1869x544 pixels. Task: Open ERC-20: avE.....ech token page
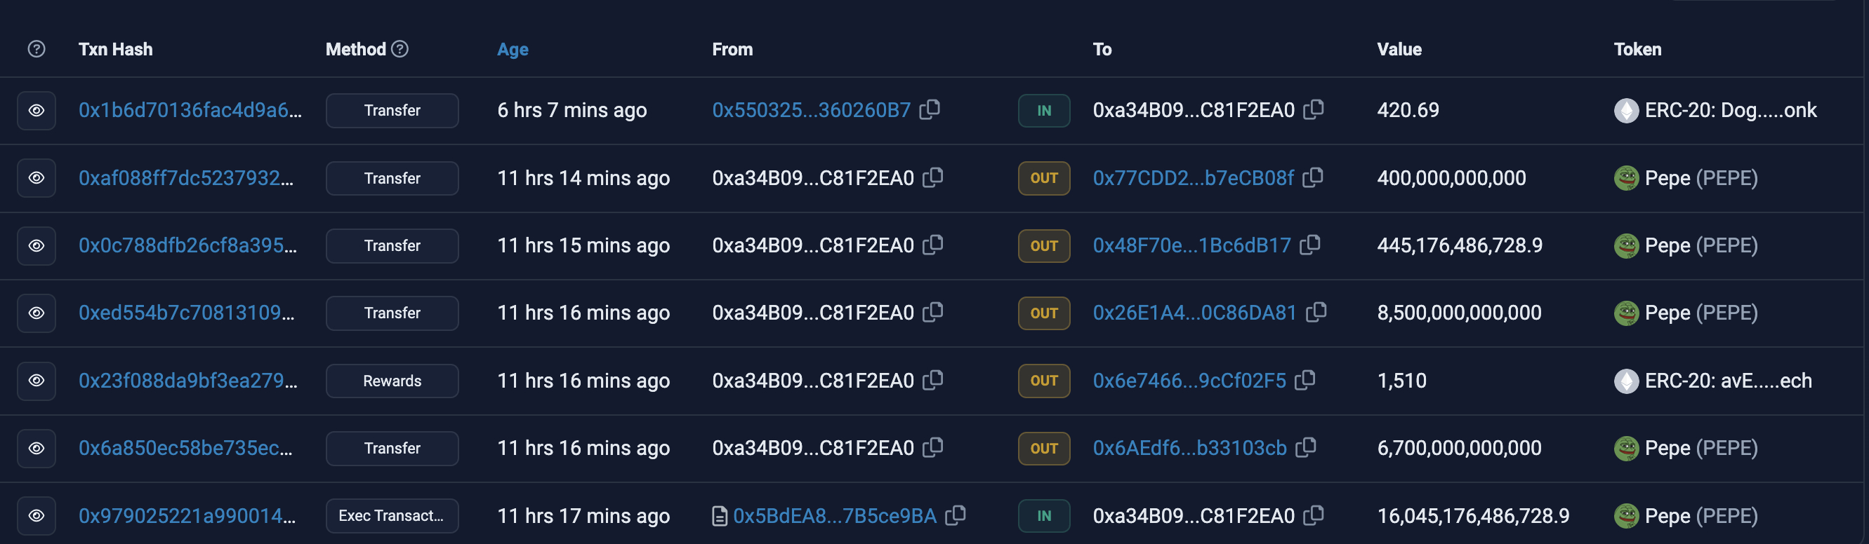tap(1727, 380)
